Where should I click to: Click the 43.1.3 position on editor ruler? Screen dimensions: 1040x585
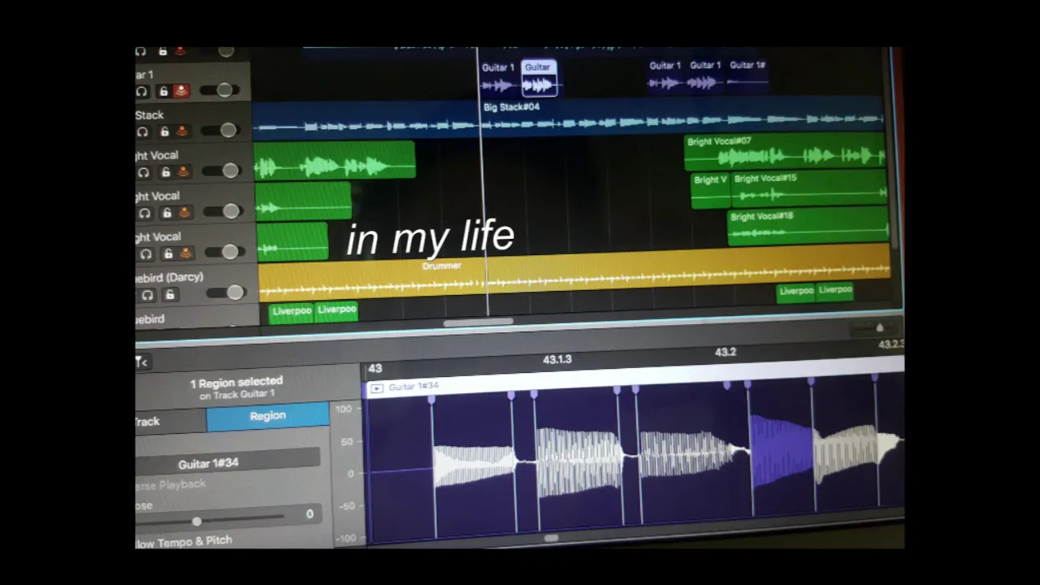click(557, 359)
